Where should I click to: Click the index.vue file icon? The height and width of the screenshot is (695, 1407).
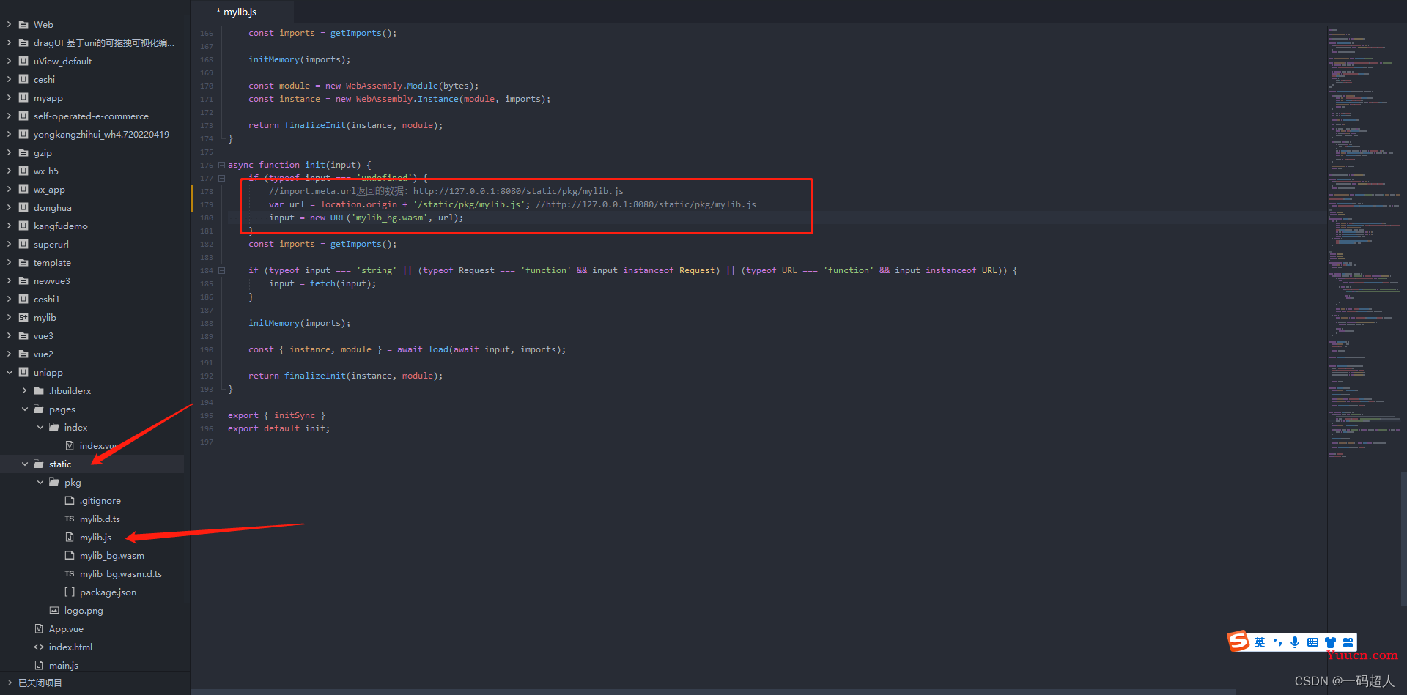(x=70, y=445)
